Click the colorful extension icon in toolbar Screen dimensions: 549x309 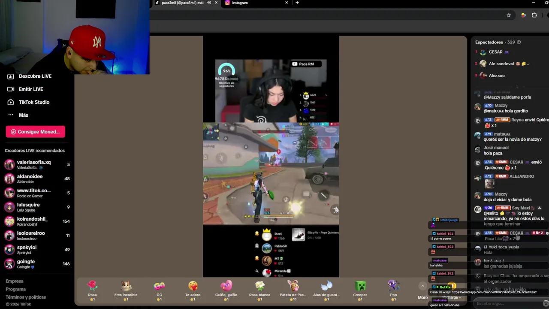pos(523,15)
